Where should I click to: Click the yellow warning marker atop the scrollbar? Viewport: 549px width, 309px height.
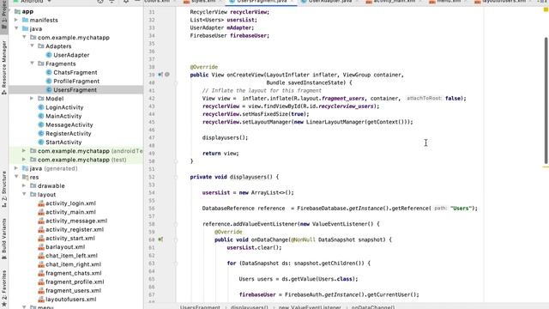tap(546, 10)
